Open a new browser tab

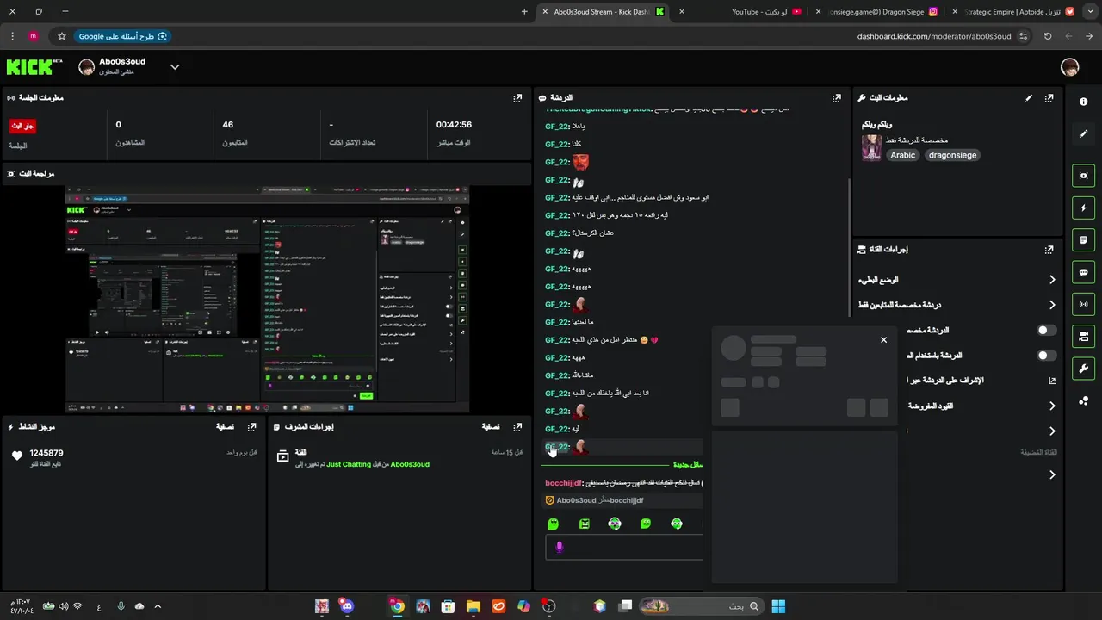point(524,12)
